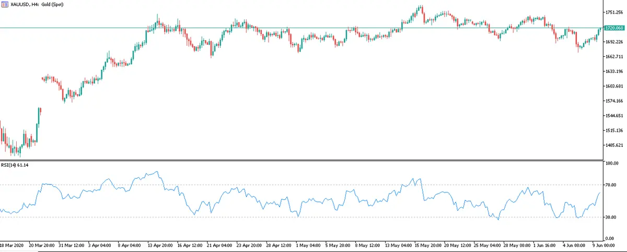Click the RSI 70.00 overbought level label
627x252 pixels.
click(x=611, y=185)
